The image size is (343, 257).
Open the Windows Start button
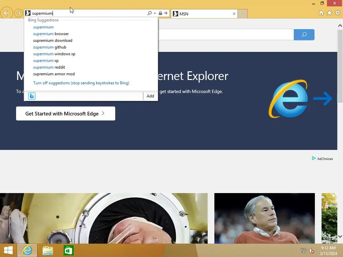click(8, 250)
